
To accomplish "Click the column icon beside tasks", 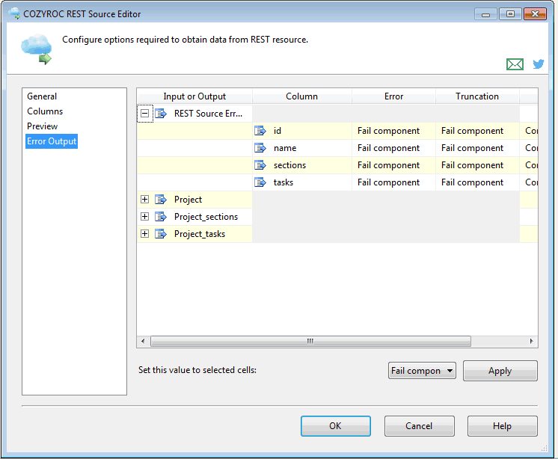I will click(x=260, y=182).
